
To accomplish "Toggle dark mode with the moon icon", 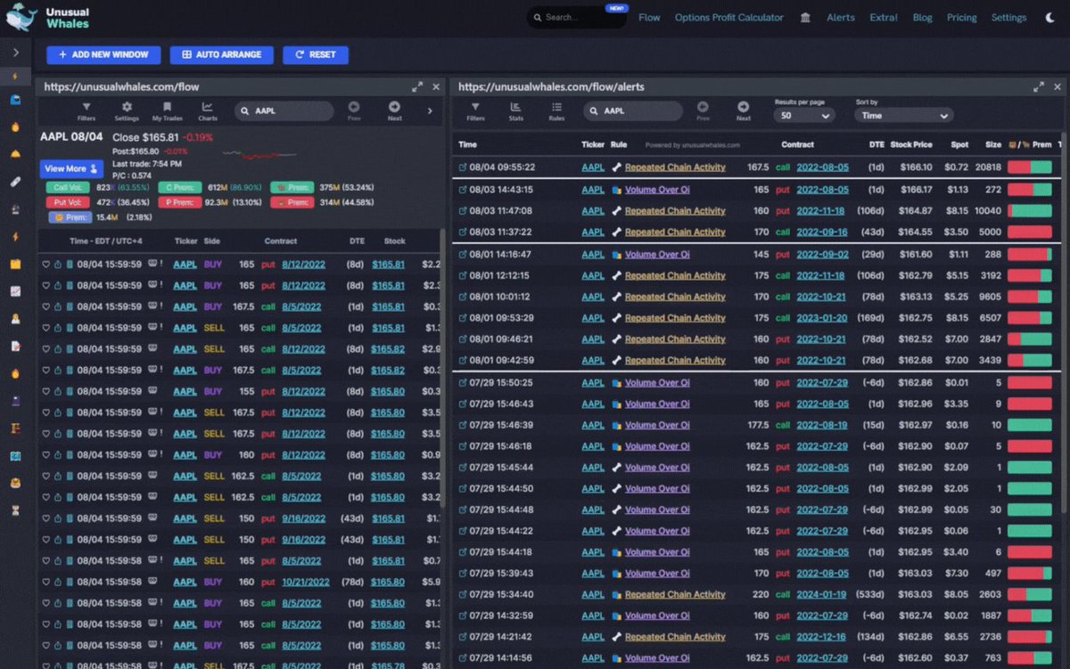I will [x=1049, y=18].
